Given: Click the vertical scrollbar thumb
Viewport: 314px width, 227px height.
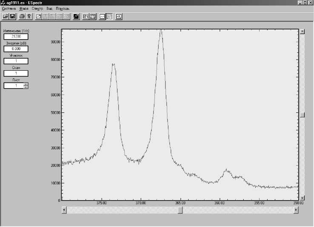Looking at the screenshot, I should [302, 115].
